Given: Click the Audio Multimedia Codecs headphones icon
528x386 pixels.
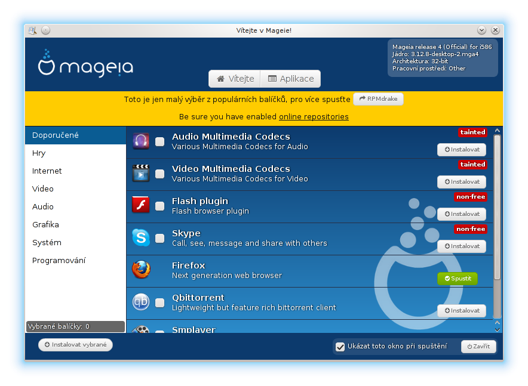Looking at the screenshot, I should [x=141, y=141].
